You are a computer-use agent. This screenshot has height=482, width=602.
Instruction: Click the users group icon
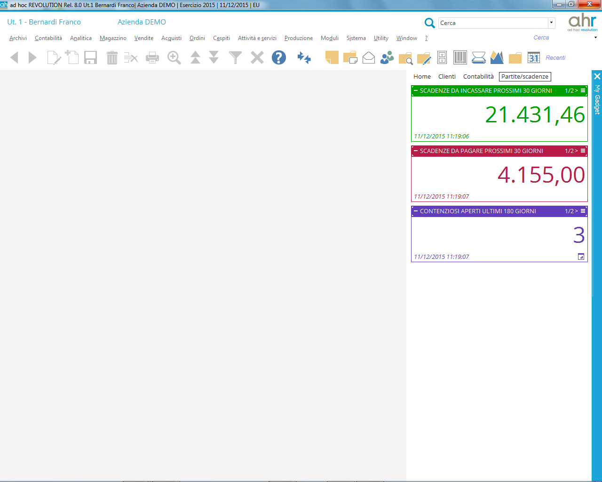[387, 57]
